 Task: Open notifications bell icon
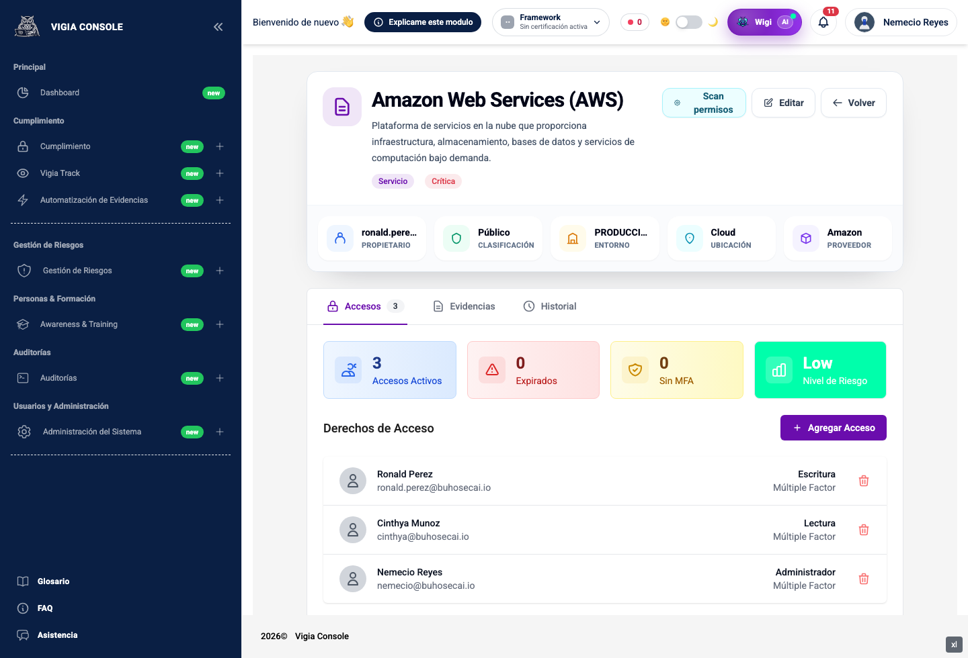pos(823,22)
